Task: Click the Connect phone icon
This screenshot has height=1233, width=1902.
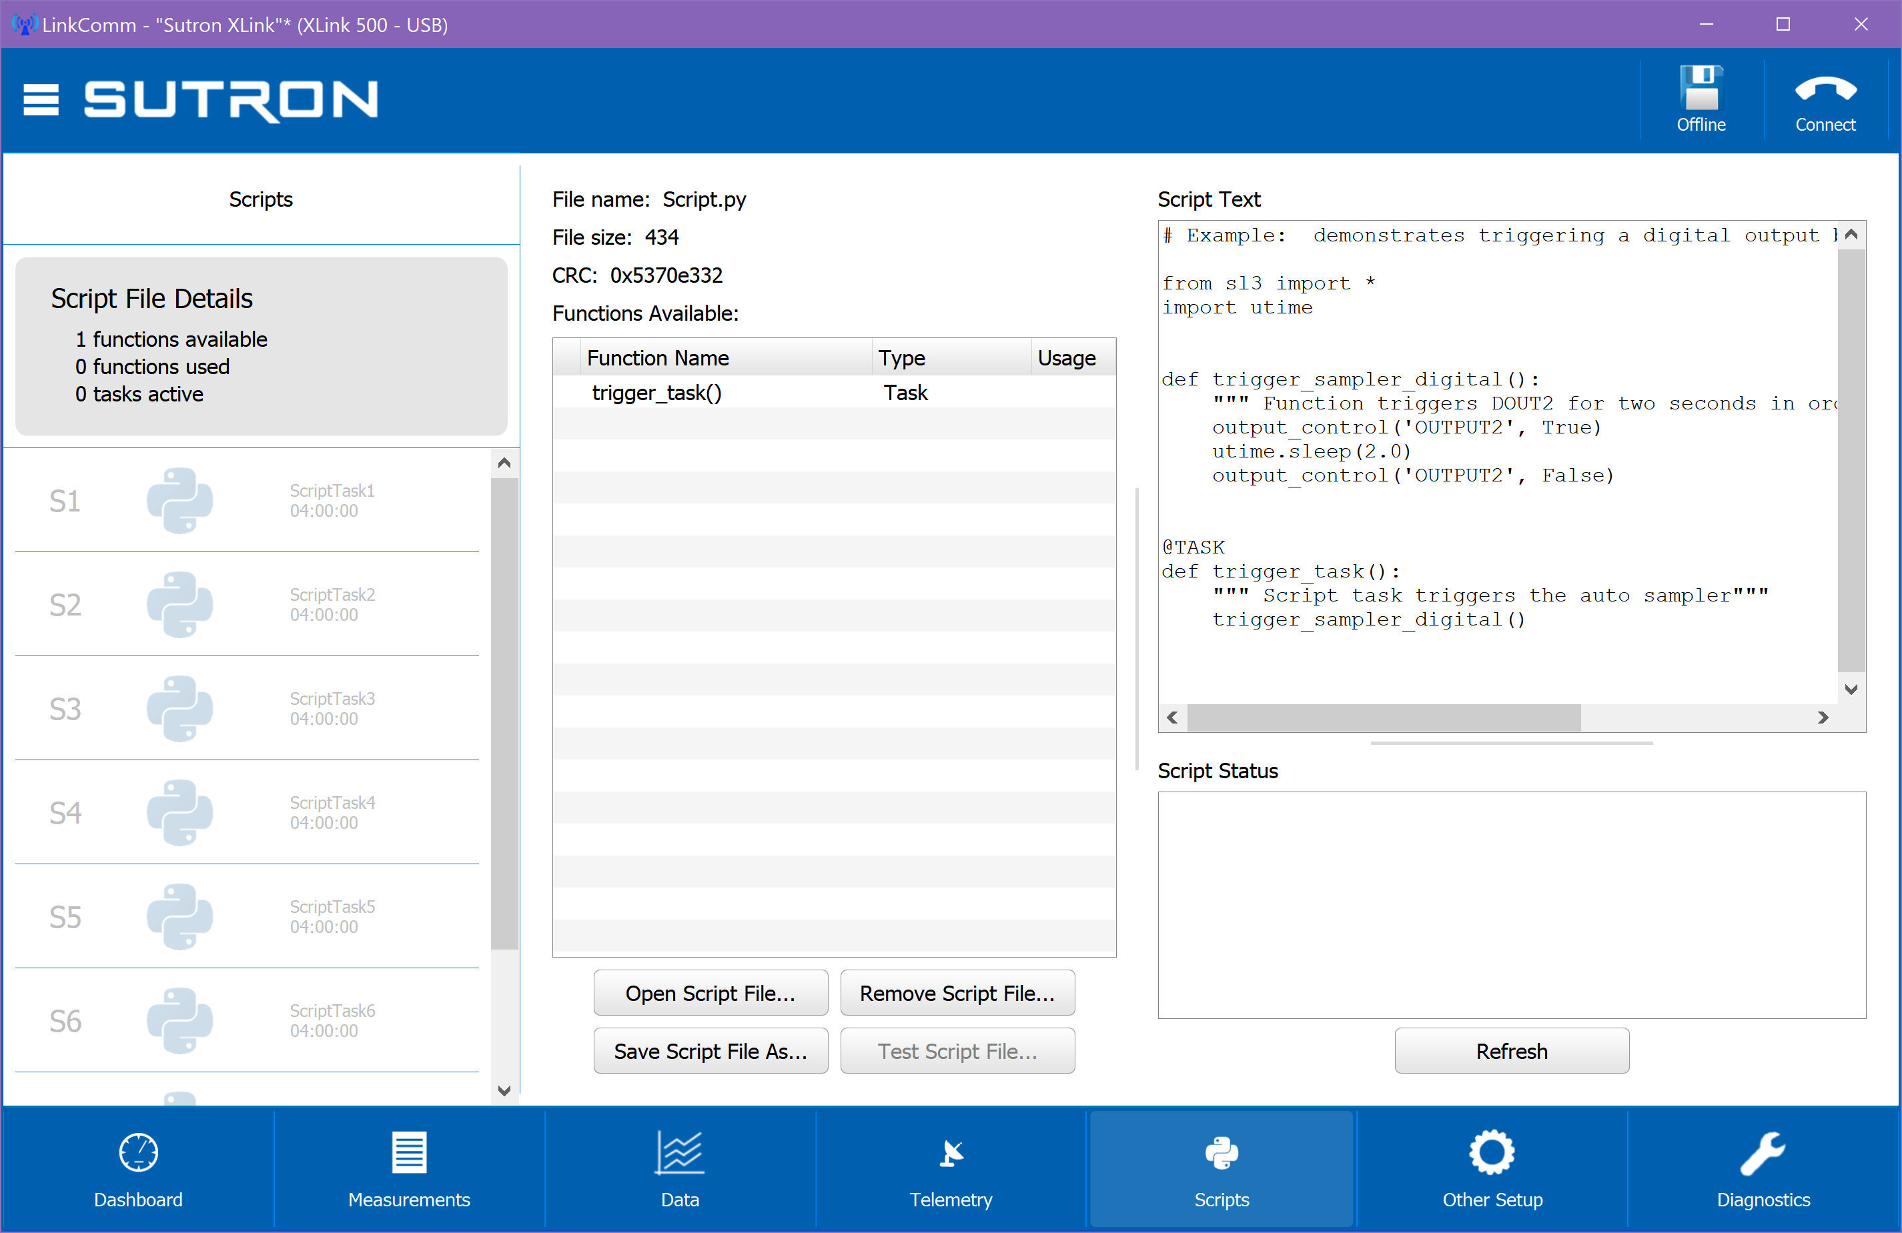Action: coord(1825,89)
